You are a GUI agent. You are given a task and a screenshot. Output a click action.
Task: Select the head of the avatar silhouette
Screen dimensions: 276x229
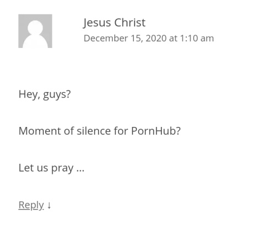(35, 28)
